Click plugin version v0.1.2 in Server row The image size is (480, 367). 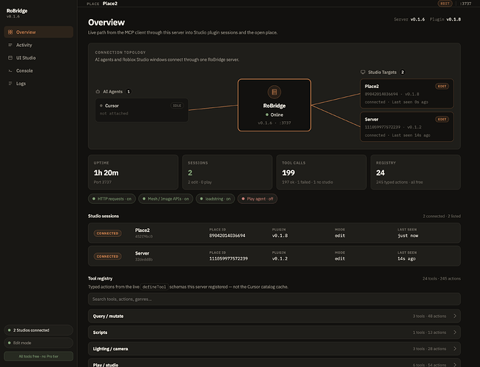[280, 258]
